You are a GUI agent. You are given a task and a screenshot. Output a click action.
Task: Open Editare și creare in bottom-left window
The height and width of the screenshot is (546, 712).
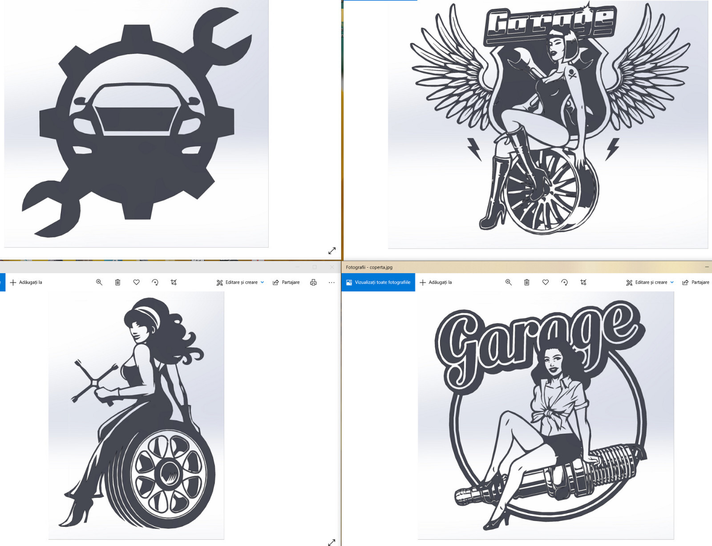(240, 282)
